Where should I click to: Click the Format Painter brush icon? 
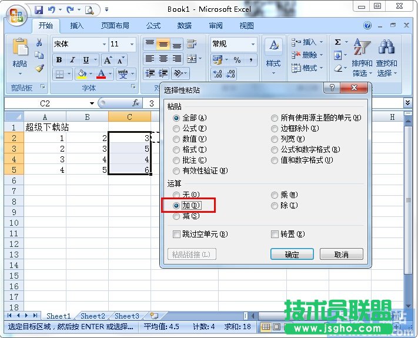pyautogui.click(x=39, y=68)
